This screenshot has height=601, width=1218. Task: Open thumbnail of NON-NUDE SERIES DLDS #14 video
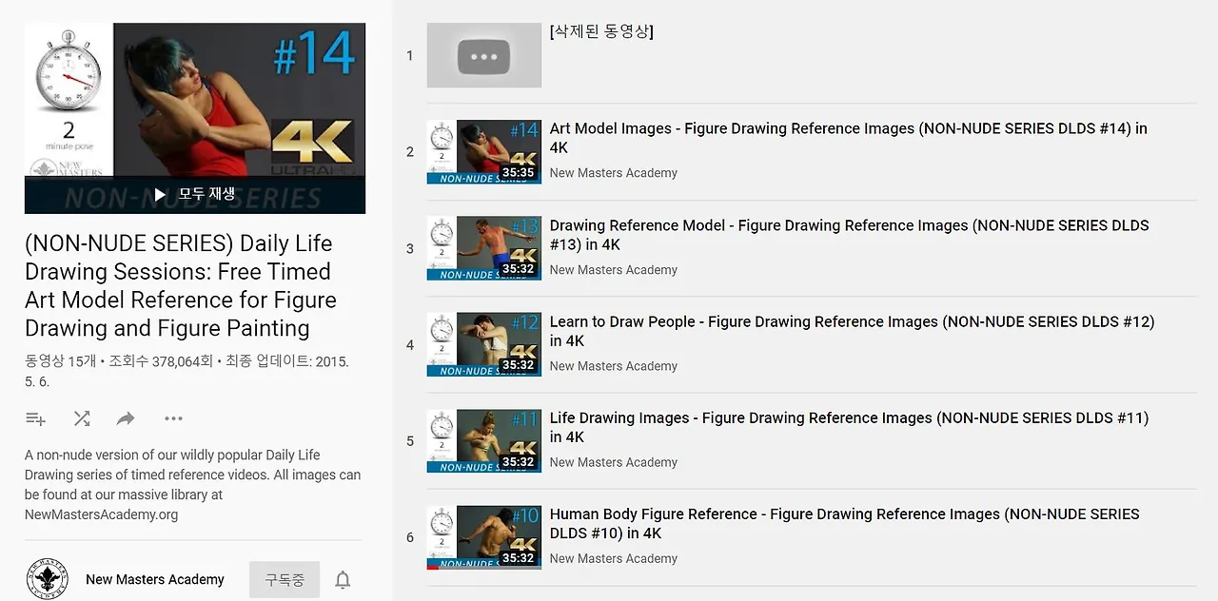click(x=483, y=151)
